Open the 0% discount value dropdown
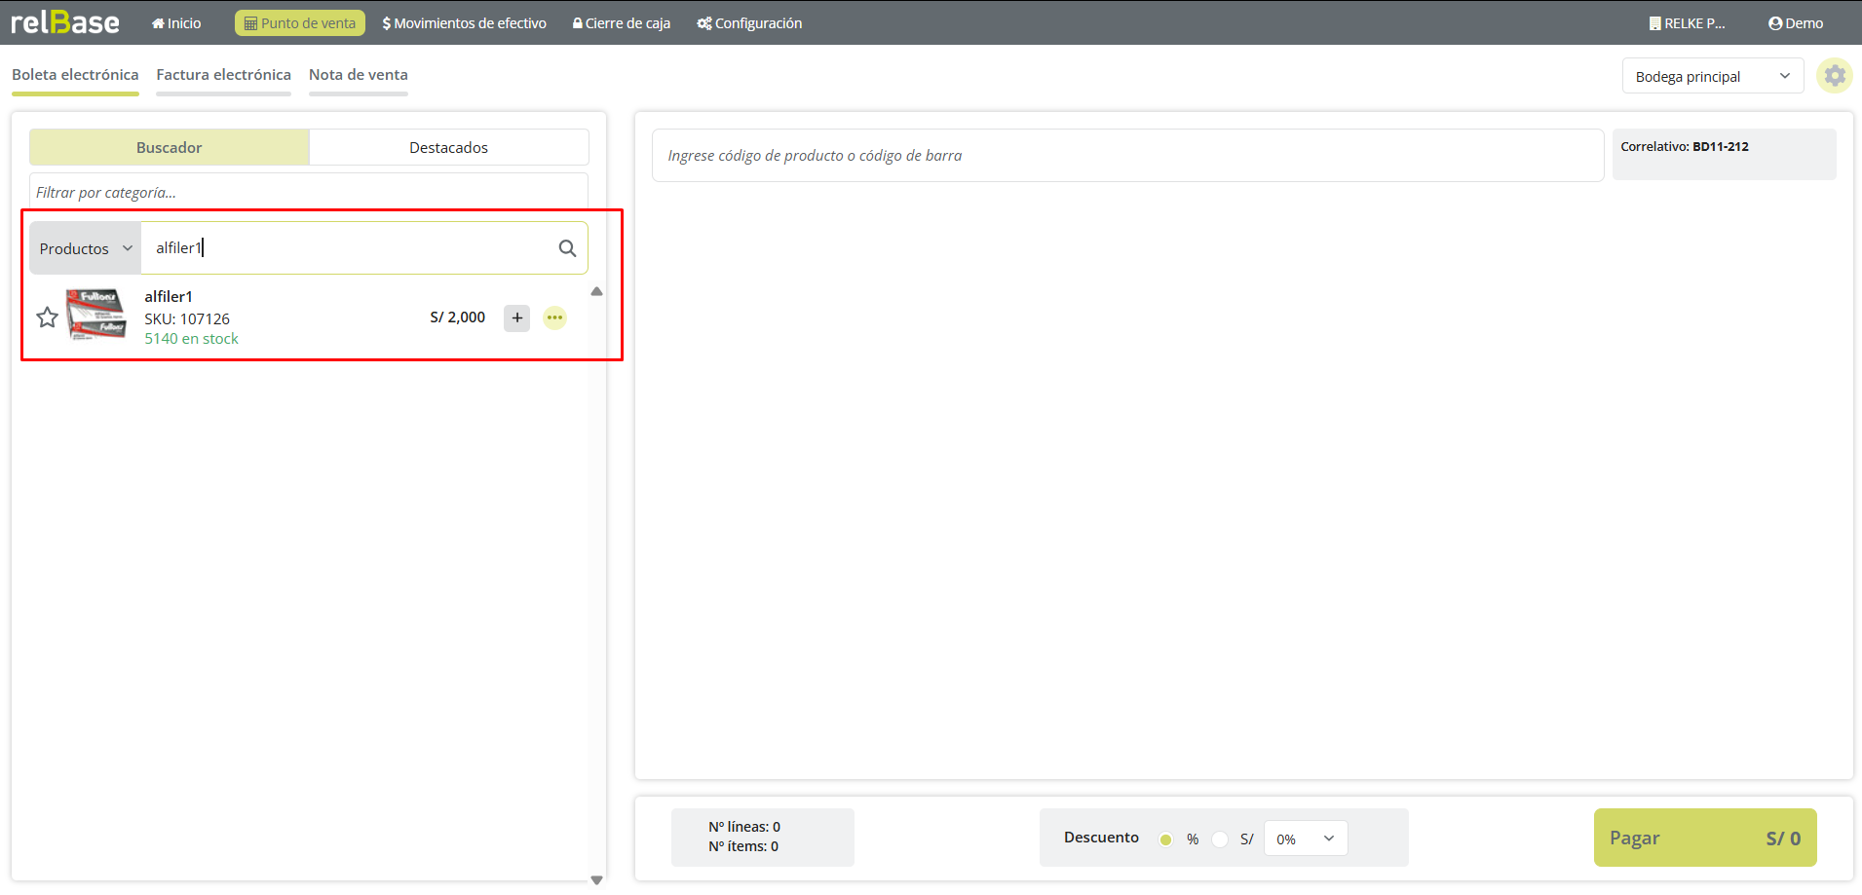Screen dimensions: 1862x895 [x=1305, y=839]
